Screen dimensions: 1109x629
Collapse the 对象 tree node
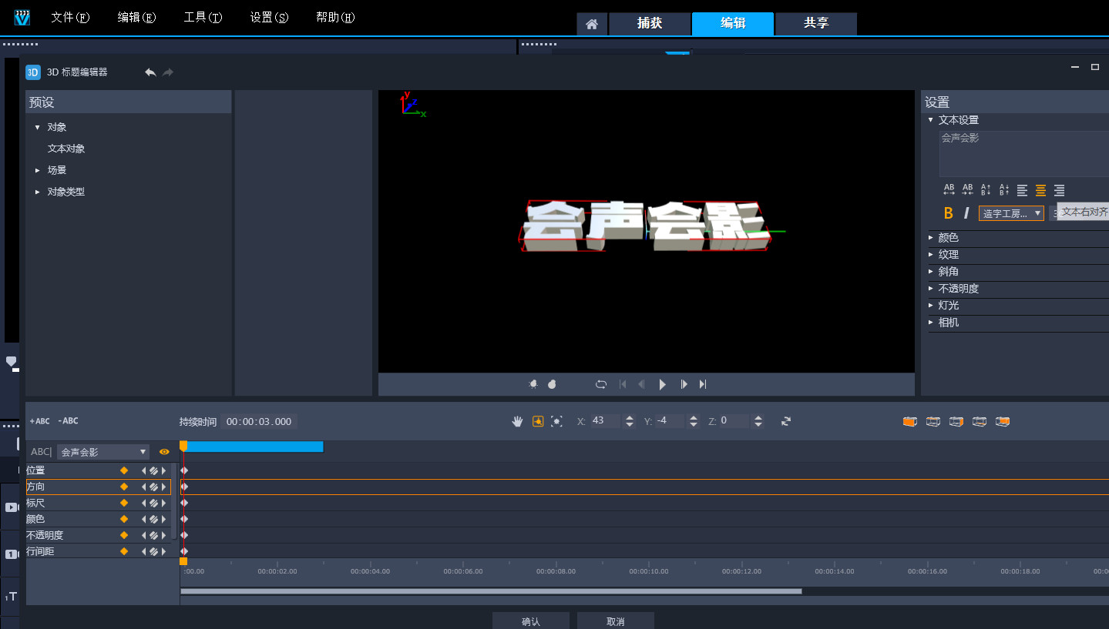click(x=37, y=127)
